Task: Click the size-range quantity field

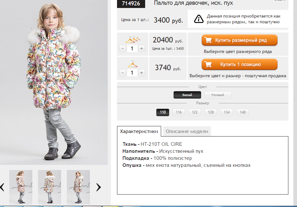Action: [x=132, y=48]
